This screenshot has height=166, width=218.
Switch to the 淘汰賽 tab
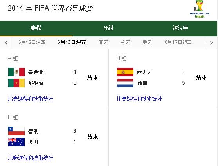180,28
